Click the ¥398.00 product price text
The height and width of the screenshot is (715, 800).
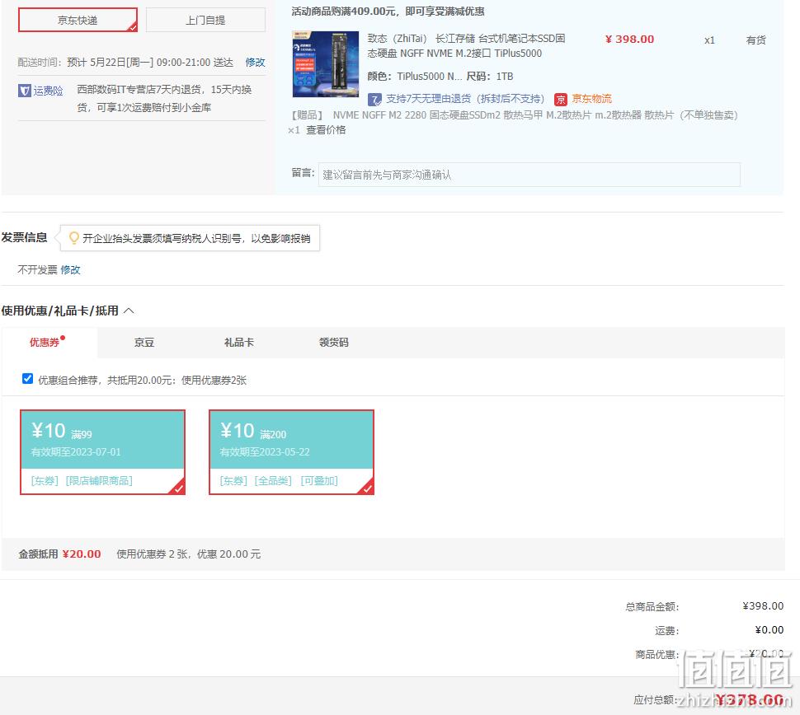click(629, 40)
